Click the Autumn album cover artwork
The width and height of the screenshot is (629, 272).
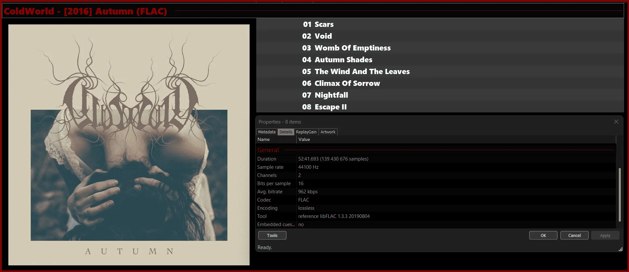tap(129, 145)
